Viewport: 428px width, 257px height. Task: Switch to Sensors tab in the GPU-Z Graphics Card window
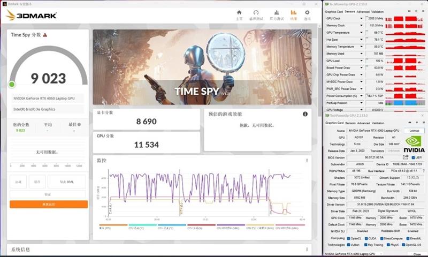(350, 123)
